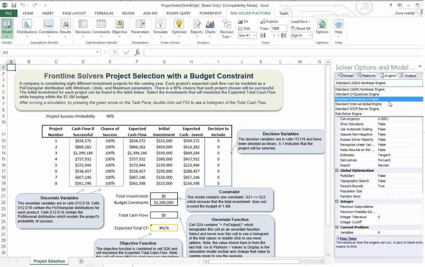Toggle the Show Iterations False value
Image resolution: width=425 pixels, height=267 pixels.
[382, 124]
